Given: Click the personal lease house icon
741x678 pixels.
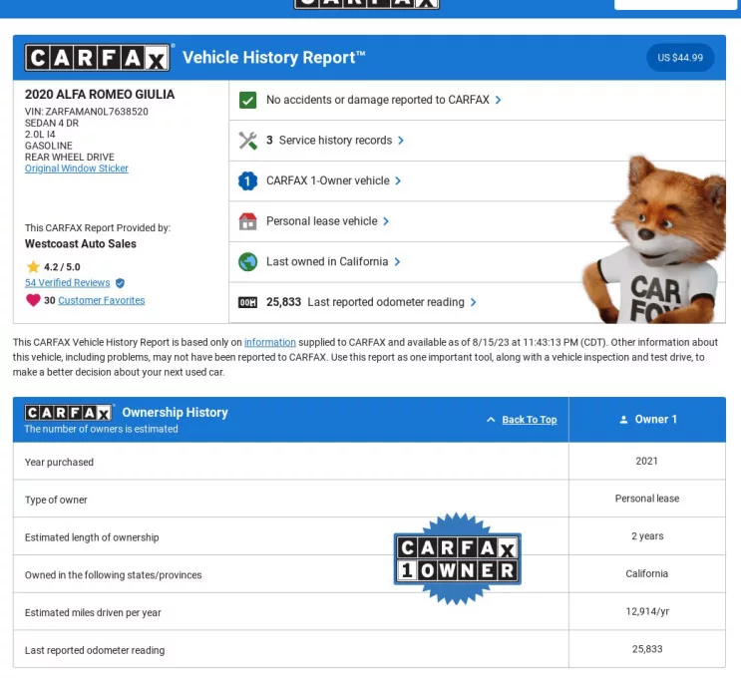Looking at the screenshot, I should pyautogui.click(x=248, y=221).
